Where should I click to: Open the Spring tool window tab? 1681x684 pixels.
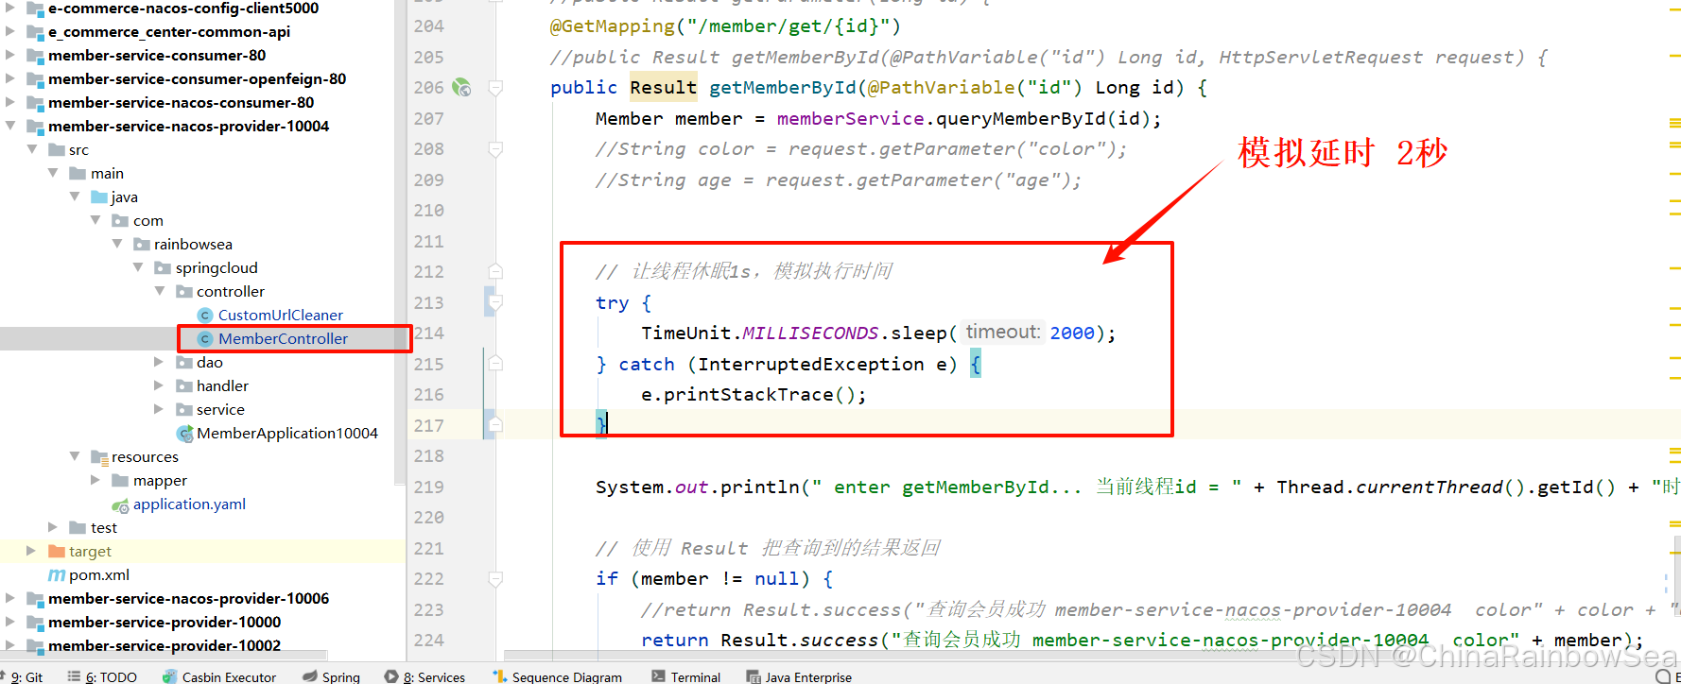click(332, 676)
